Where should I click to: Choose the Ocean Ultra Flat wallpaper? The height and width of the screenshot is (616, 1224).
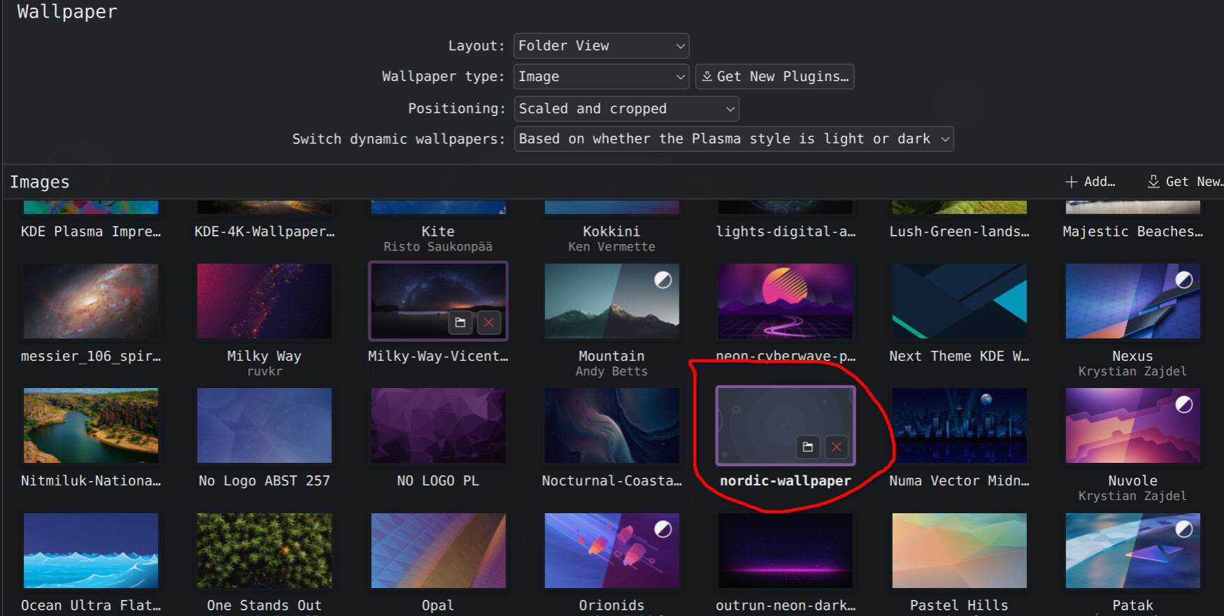point(91,551)
